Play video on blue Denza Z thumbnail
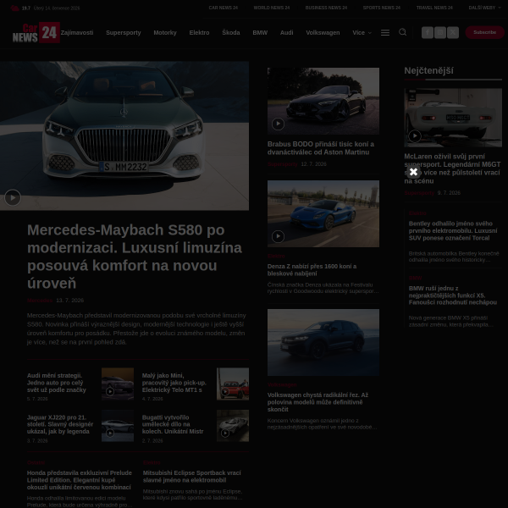This screenshot has height=508, width=508. point(278,236)
